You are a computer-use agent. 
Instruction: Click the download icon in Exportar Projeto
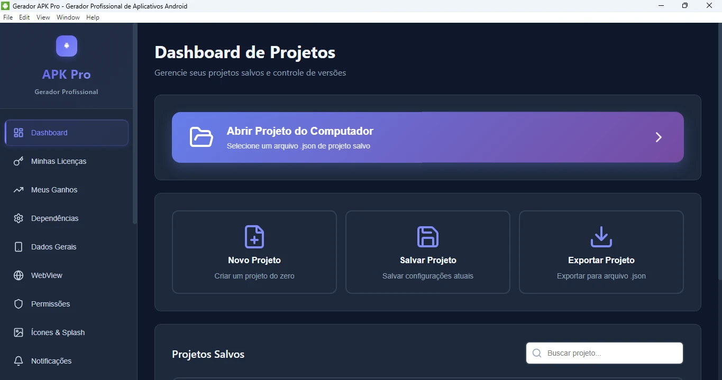601,237
